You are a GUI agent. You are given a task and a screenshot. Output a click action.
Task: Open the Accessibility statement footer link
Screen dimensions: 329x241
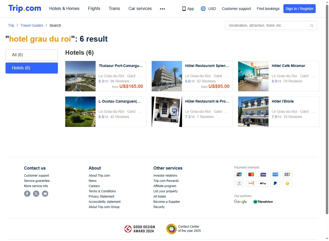(x=105, y=202)
